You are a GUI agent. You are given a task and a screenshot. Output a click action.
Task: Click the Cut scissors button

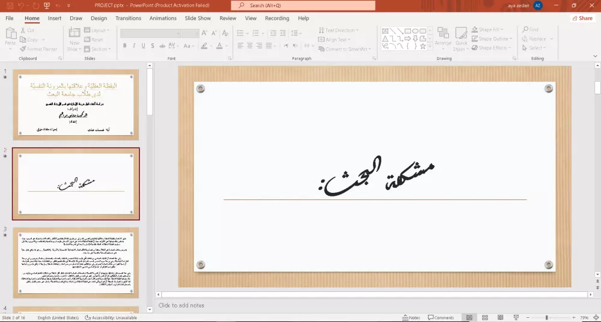pos(28,30)
